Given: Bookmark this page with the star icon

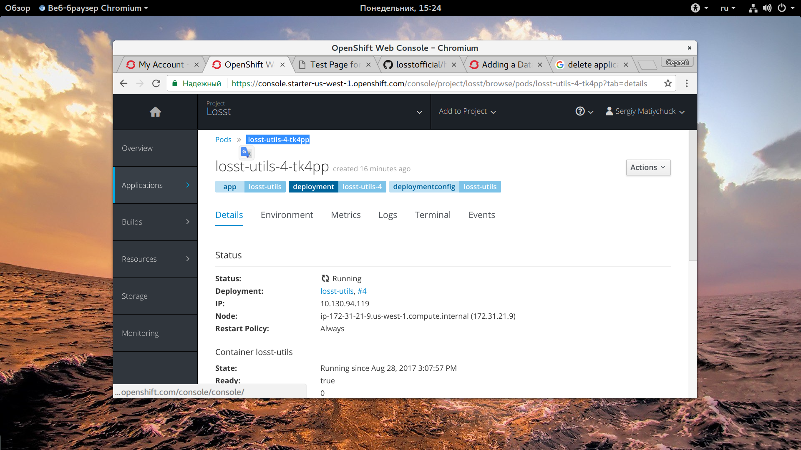Looking at the screenshot, I should coord(668,83).
